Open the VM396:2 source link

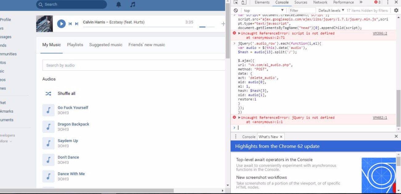coord(380,33)
